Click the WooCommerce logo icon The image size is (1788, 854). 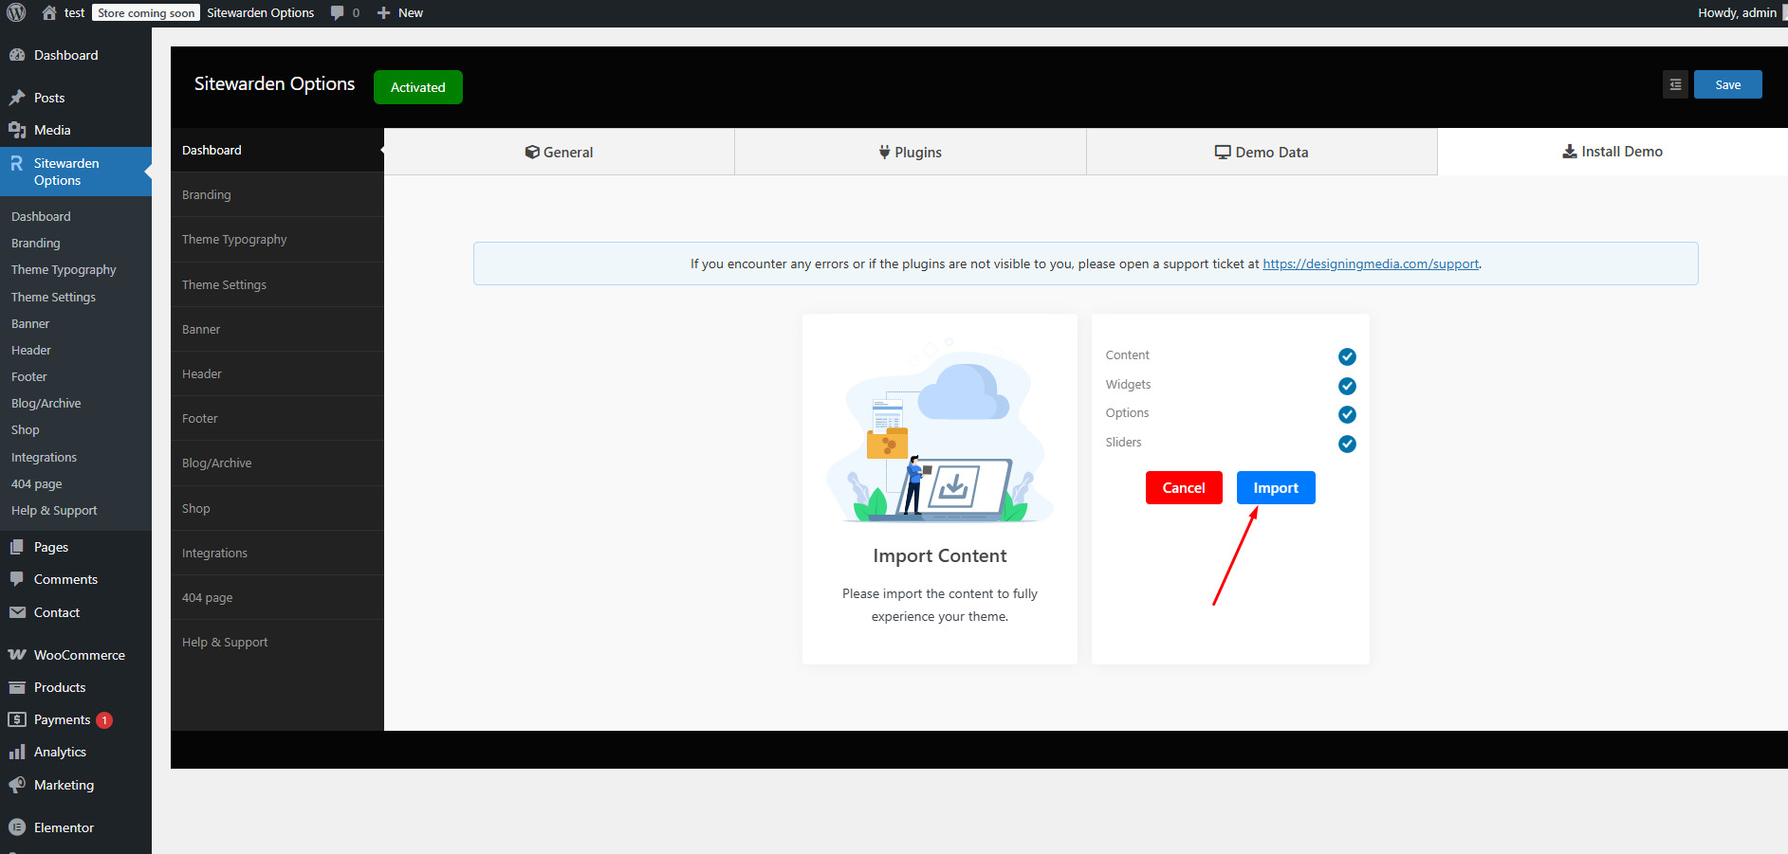click(17, 655)
